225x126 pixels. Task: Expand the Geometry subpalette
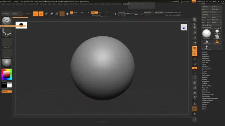tap(205, 54)
